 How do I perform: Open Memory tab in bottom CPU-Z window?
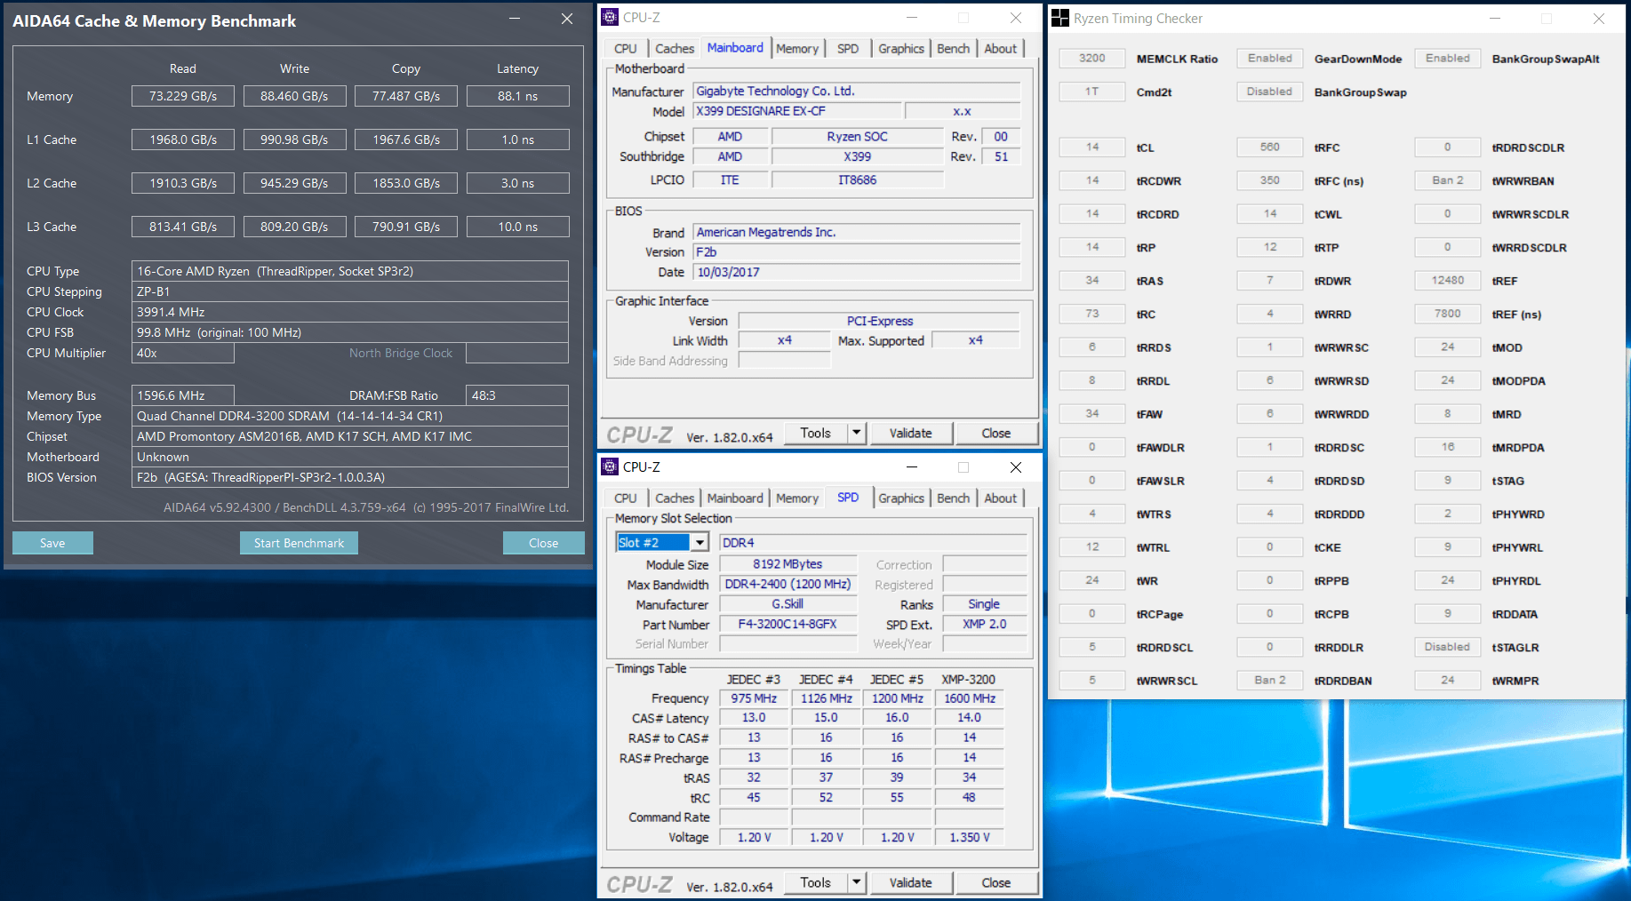click(x=797, y=498)
